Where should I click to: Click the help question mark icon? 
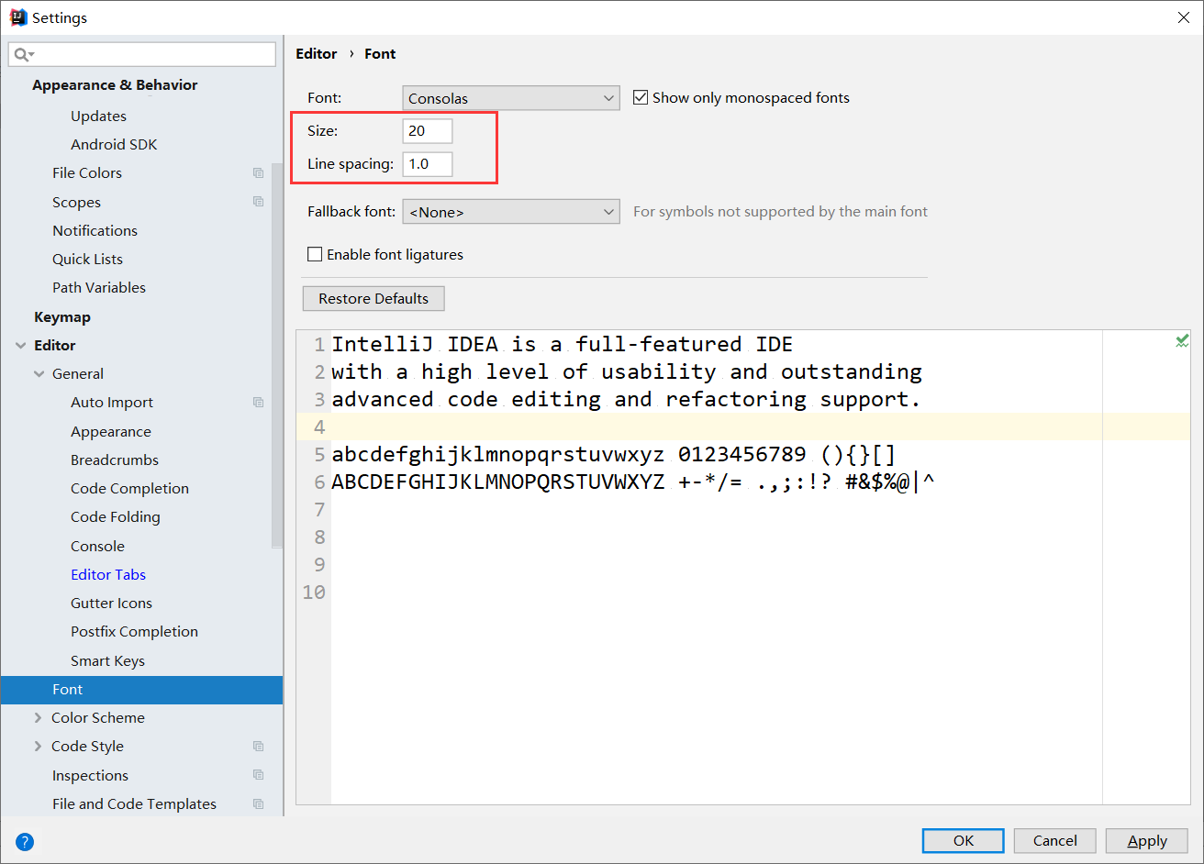pos(25,841)
